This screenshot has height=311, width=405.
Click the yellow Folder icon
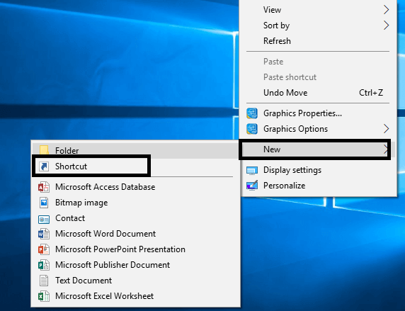pos(44,150)
